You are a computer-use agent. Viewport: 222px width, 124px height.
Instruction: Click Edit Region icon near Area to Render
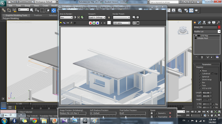click(75, 18)
